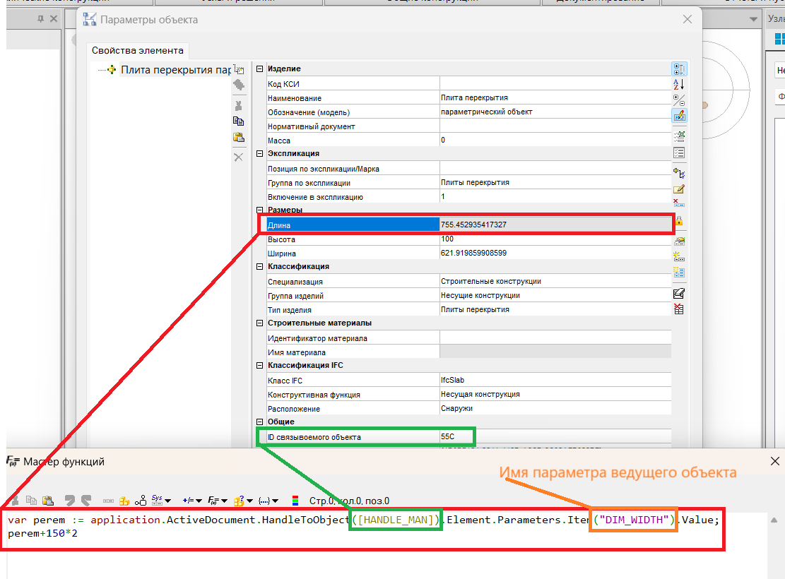Click the Специализация value Строительные конструкции
This screenshot has width=785, height=579.
coord(555,281)
